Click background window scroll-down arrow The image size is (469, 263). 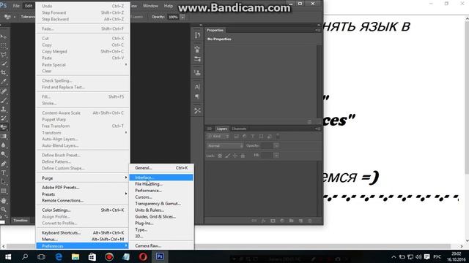[467, 240]
